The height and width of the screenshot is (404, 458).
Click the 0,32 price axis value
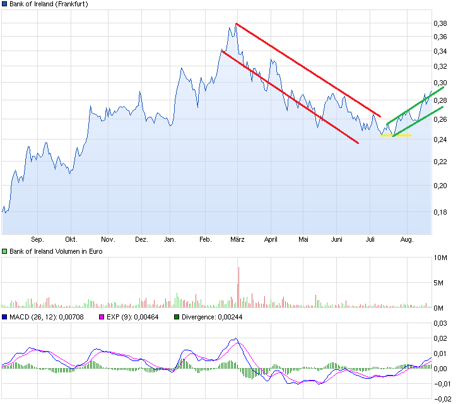click(440, 67)
